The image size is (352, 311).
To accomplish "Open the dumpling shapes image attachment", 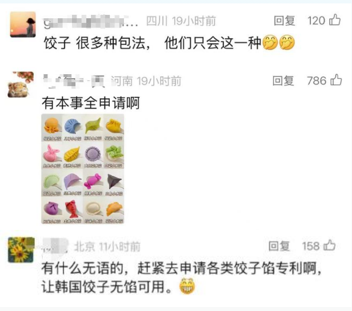I will point(83,169).
